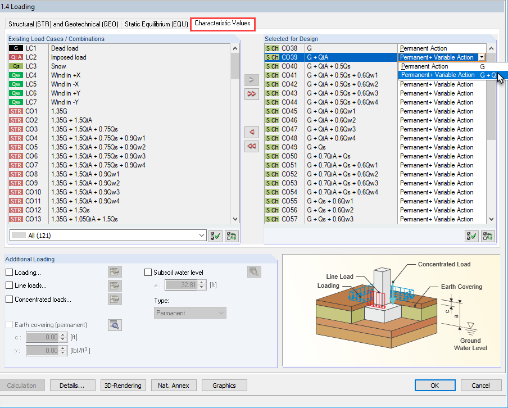508x408 pixels.
Task: Click the edit icon beside Concentrated loads option
Action: [115, 299]
